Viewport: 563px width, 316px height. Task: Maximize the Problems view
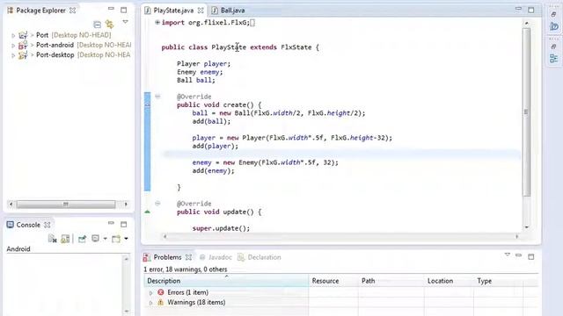coord(531,256)
